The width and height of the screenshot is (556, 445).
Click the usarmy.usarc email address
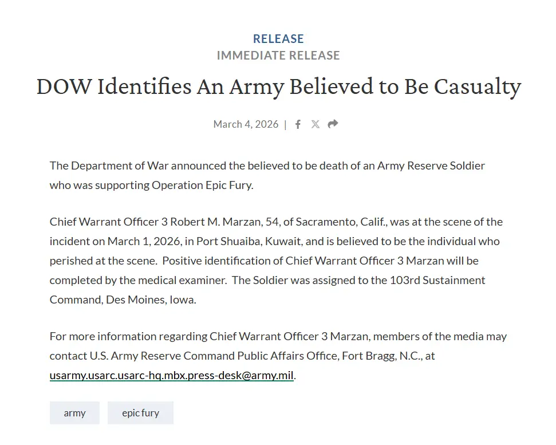coord(171,375)
